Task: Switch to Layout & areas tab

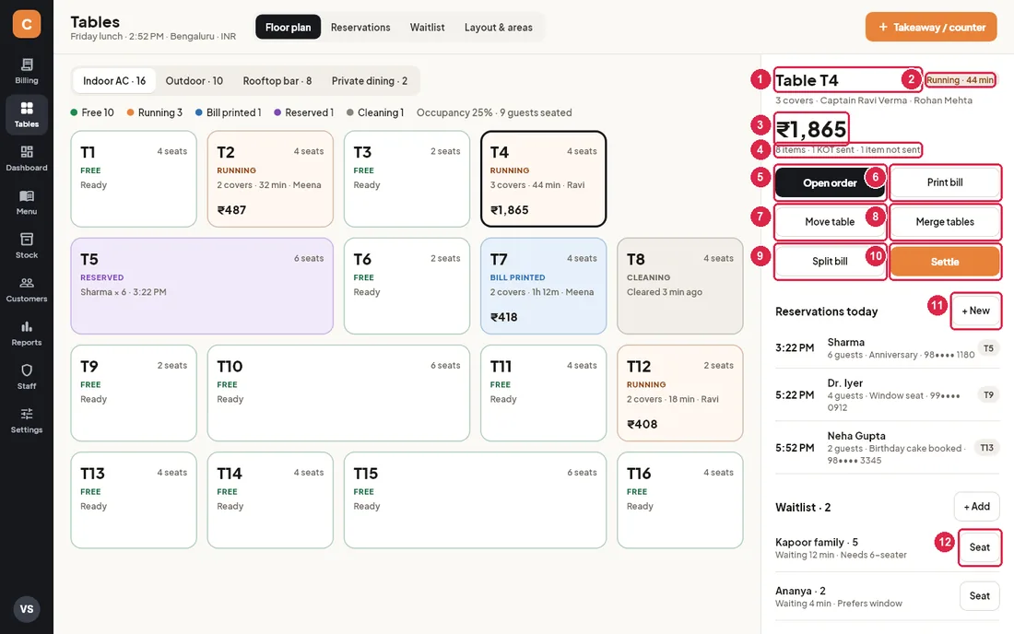Action: click(x=498, y=27)
